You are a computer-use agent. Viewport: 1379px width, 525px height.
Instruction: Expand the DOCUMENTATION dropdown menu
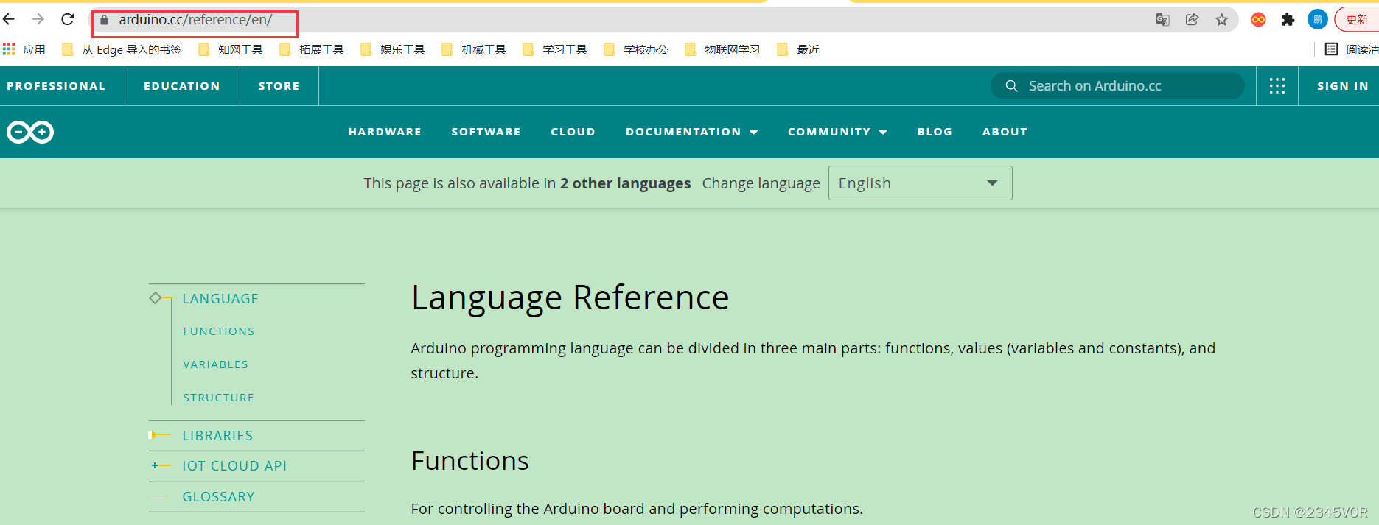point(691,132)
